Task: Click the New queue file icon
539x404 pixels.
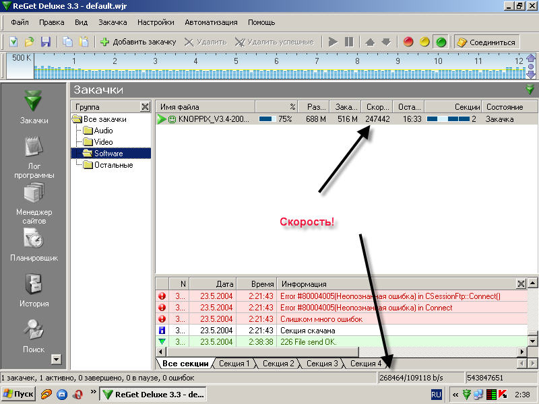Action: tap(13, 42)
